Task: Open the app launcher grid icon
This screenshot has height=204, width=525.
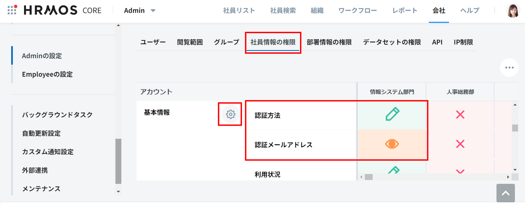Action: click(12, 10)
